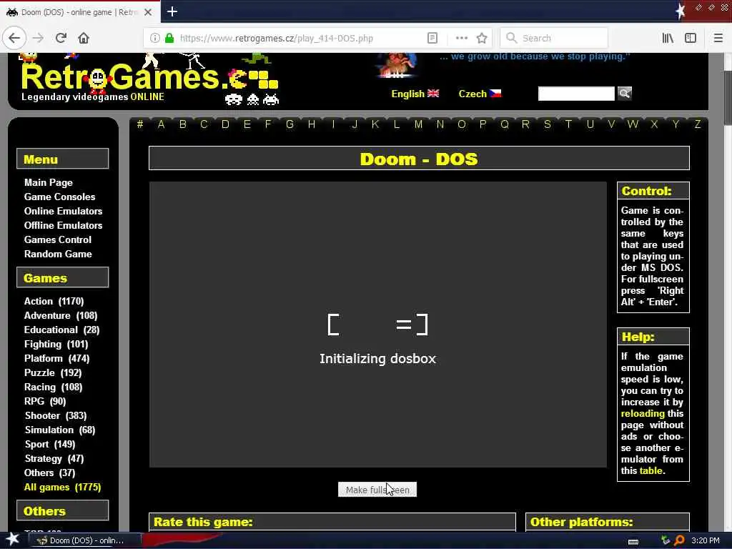Open games starting with letter A

pyautogui.click(x=161, y=124)
